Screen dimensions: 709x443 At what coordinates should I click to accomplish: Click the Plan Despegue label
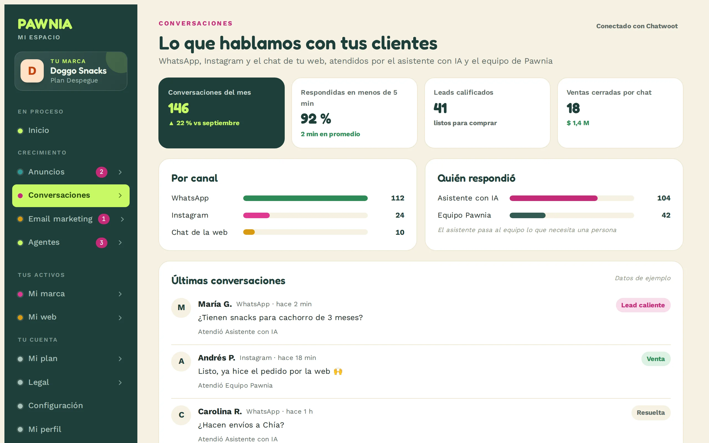(x=74, y=80)
